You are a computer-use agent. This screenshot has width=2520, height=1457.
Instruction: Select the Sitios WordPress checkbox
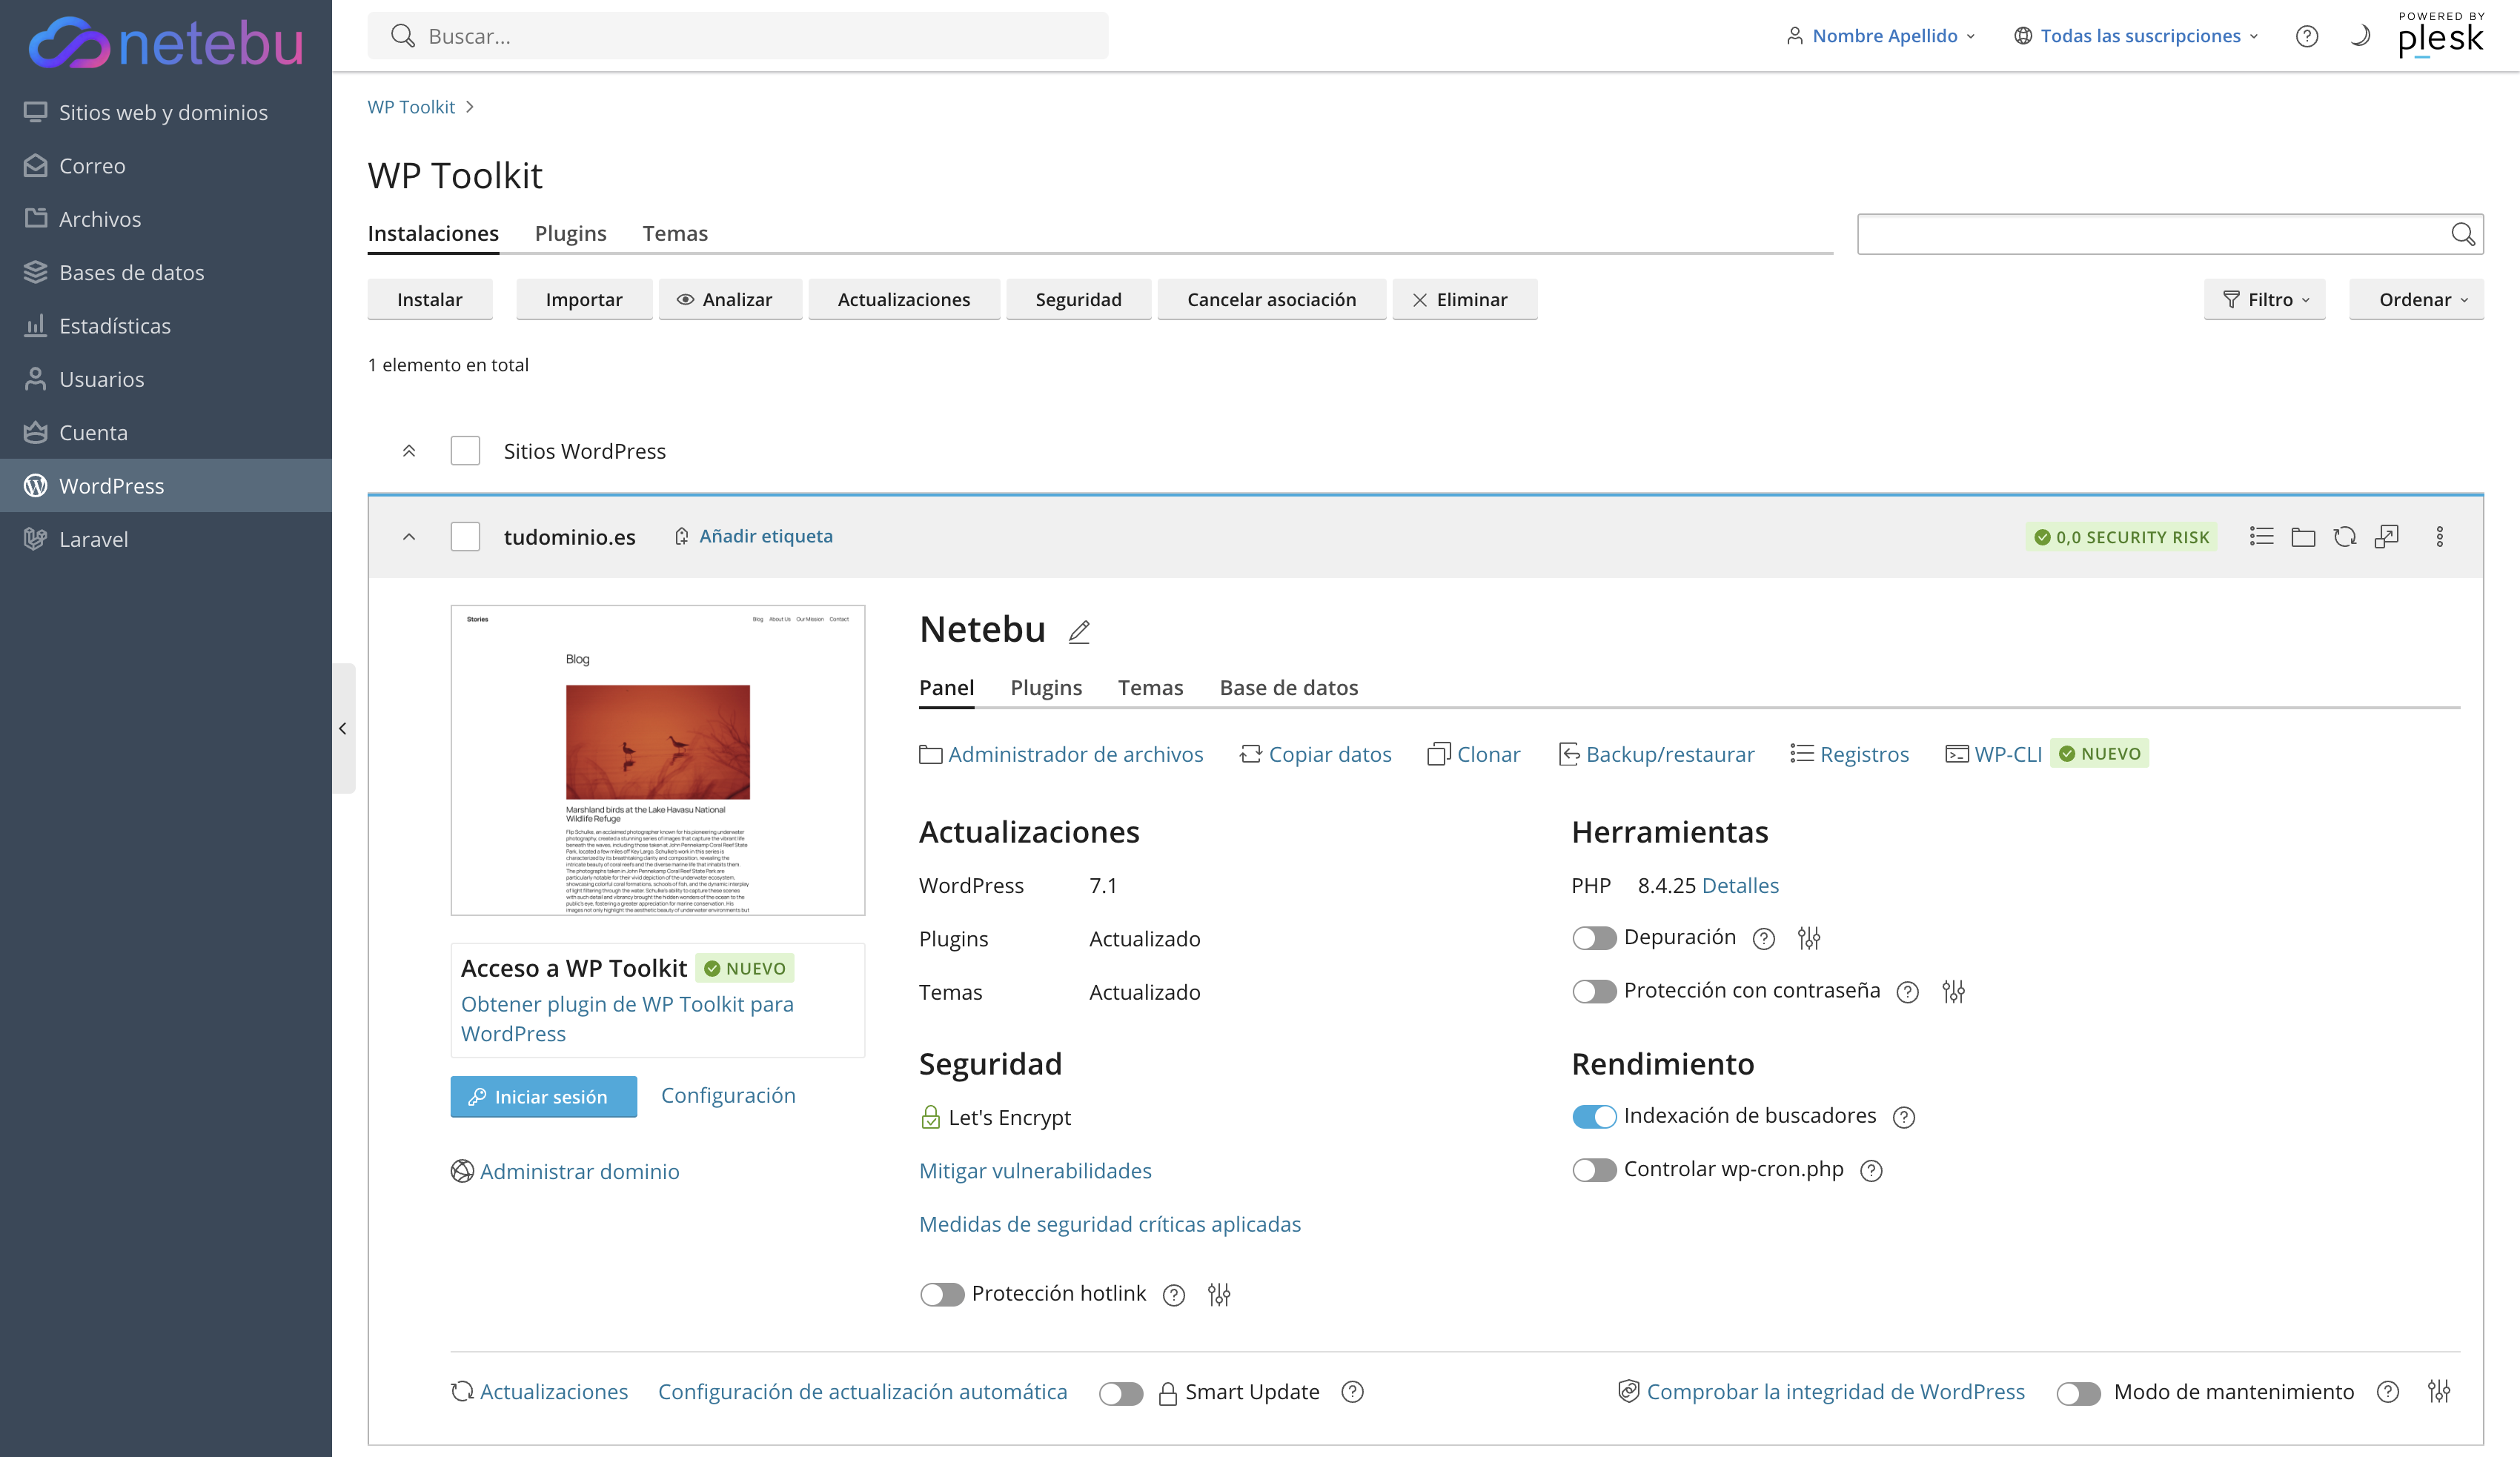[465, 451]
